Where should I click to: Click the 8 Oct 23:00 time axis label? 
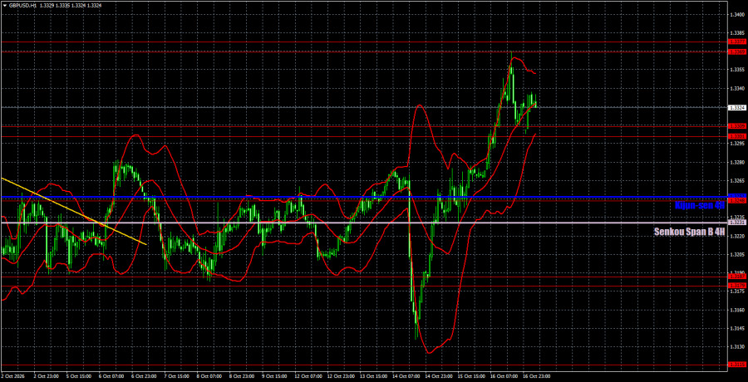click(244, 376)
